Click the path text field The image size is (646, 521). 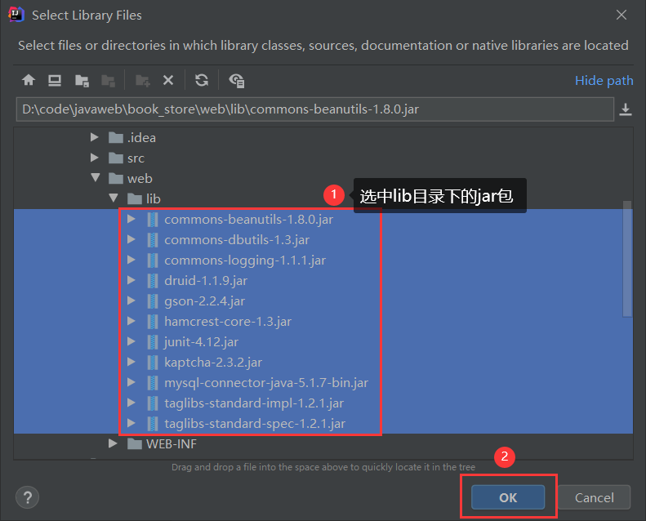[x=315, y=109]
